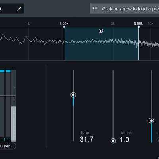This screenshot has height=159, width=159.
Task: Click the 10k frequency label
Action: (x=151, y=24)
